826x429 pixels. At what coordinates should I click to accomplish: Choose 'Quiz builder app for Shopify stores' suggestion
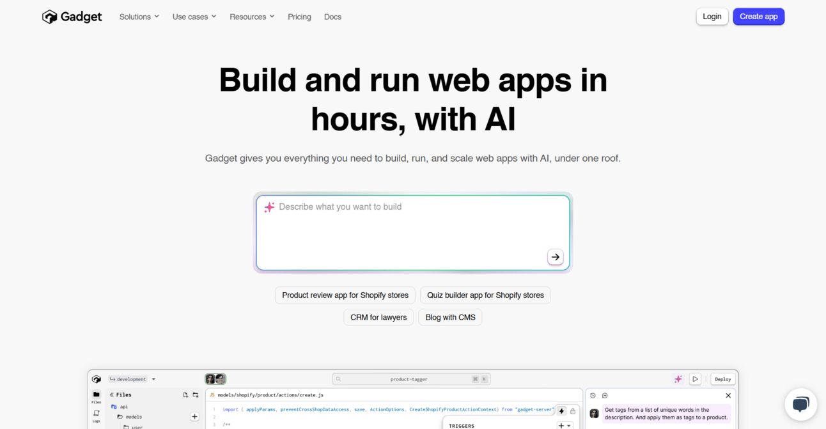[x=485, y=295]
